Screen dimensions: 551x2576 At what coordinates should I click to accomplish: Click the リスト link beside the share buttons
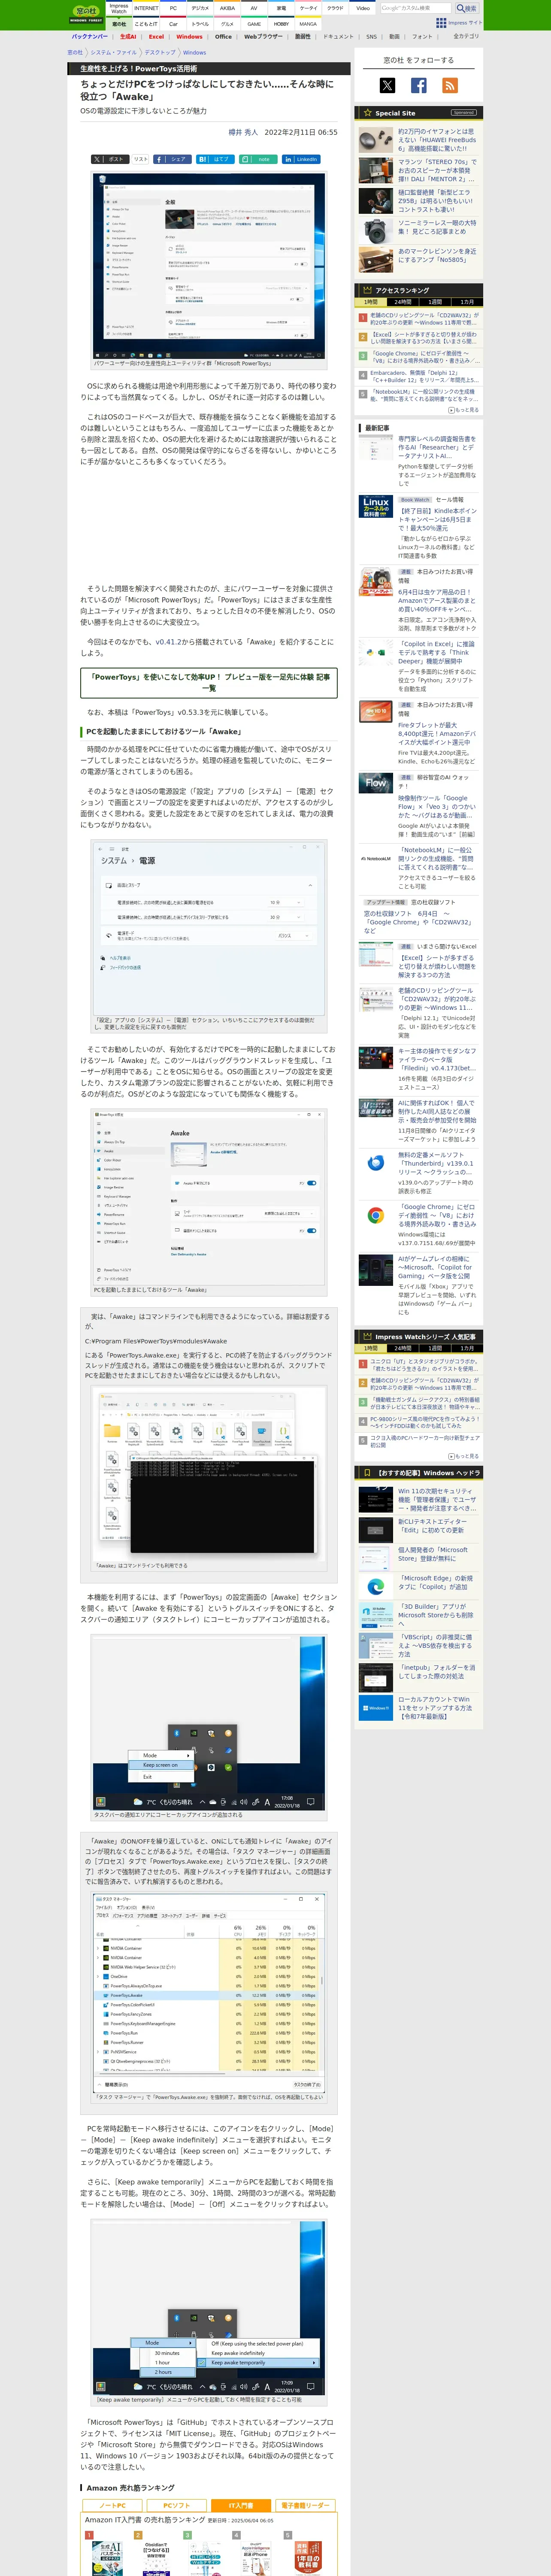pyautogui.click(x=141, y=159)
